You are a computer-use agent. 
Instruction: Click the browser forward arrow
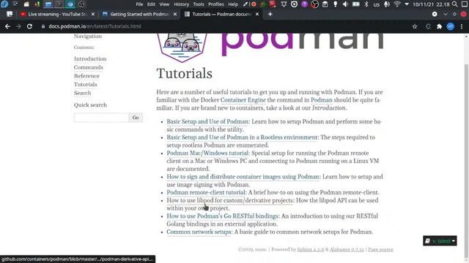click(18, 26)
